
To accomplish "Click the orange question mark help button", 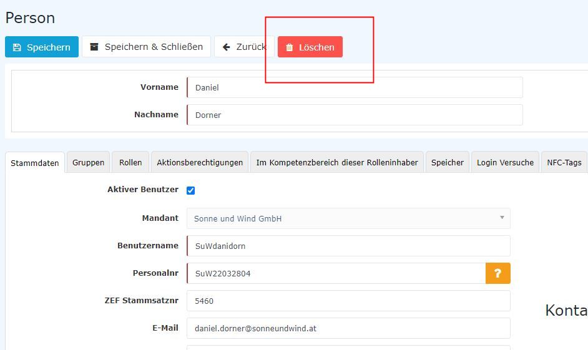I will point(497,273).
